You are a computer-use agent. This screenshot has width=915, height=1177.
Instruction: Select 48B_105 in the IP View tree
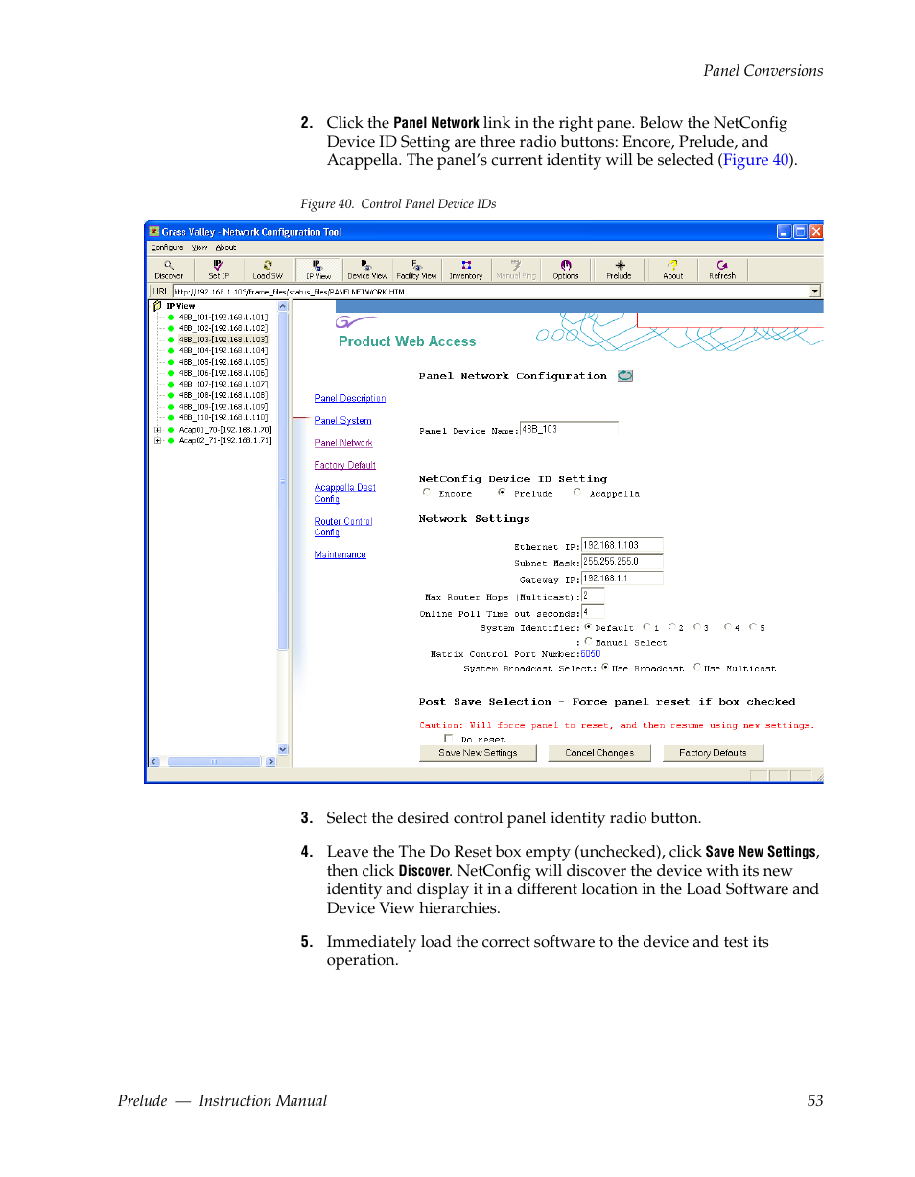pos(223,363)
